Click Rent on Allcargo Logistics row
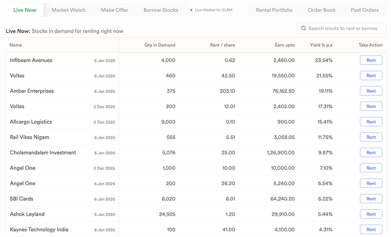This screenshot has width=391, height=237. click(371, 122)
